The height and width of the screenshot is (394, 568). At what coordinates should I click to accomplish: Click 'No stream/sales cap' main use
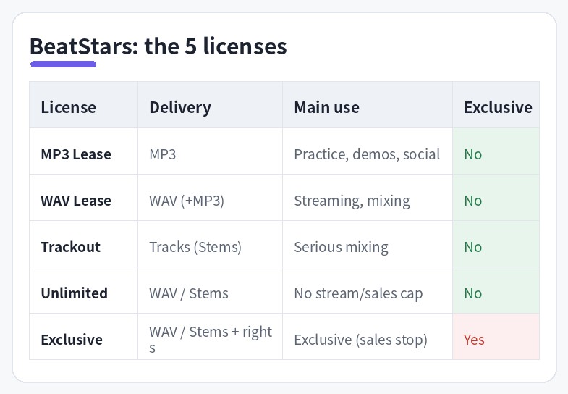358,293
